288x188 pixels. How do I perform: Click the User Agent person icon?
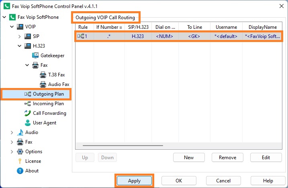[x=28, y=123]
